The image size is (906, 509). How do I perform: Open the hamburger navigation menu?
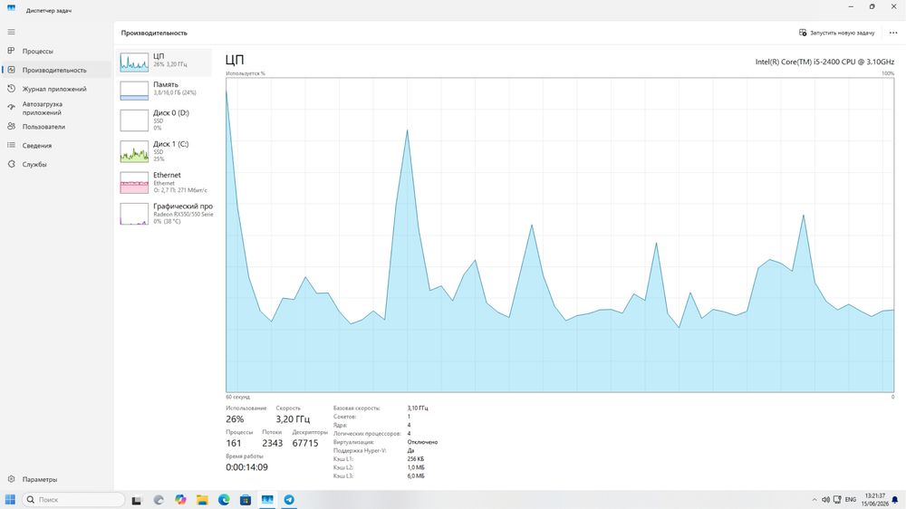(11, 32)
